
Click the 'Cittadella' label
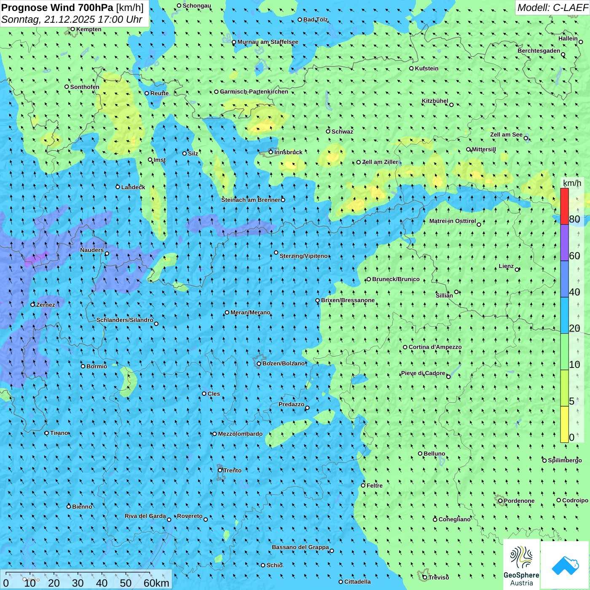tap(357, 582)
